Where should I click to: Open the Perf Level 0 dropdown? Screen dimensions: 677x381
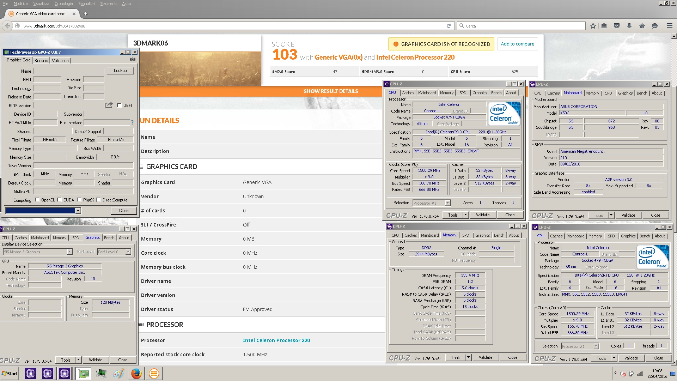tap(128, 252)
